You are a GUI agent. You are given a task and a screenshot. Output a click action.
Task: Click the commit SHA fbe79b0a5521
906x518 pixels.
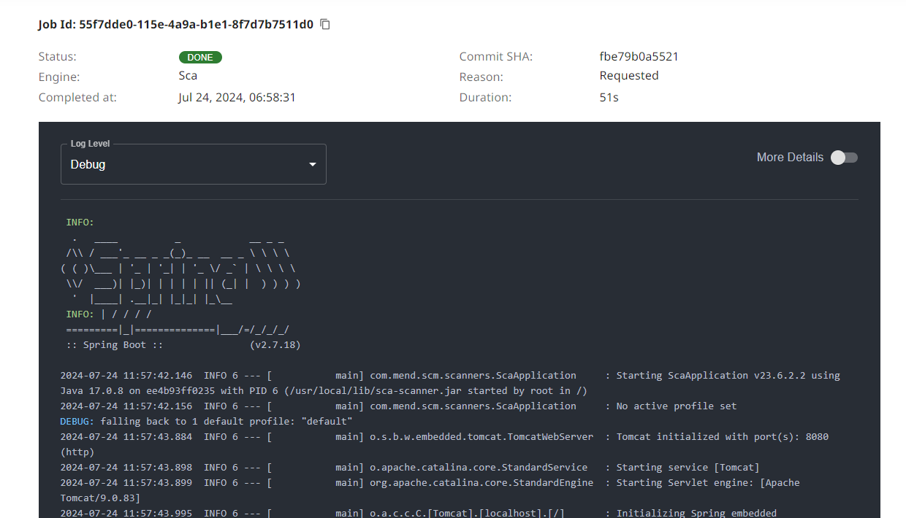click(x=639, y=57)
